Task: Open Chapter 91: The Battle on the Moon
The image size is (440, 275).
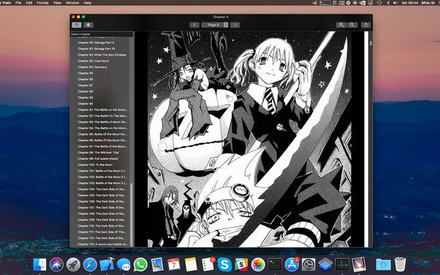Action: (x=103, y=110)
